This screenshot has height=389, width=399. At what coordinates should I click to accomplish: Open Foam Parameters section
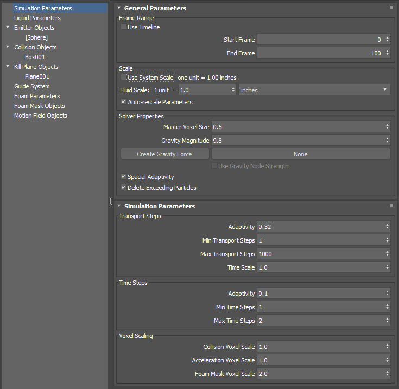click(x=37, y=96)
